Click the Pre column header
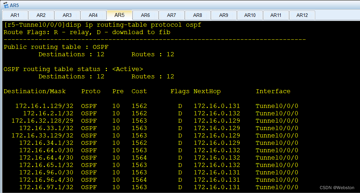 pos(118,91)
